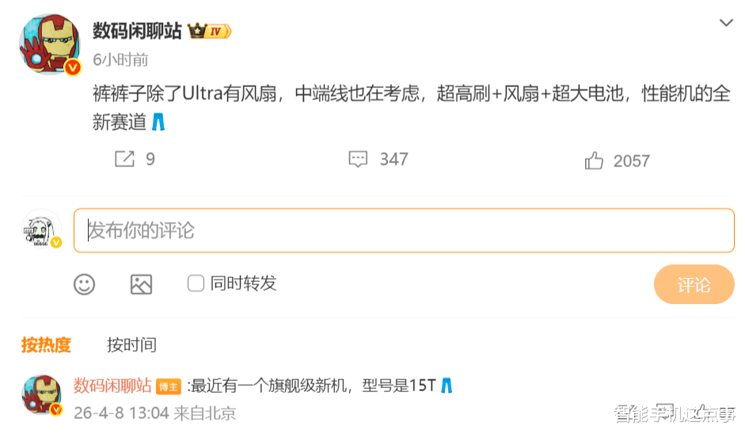This screenshot has width=745, height=434.
Task: Click the crown level IV badge
Action: [210, 31]
